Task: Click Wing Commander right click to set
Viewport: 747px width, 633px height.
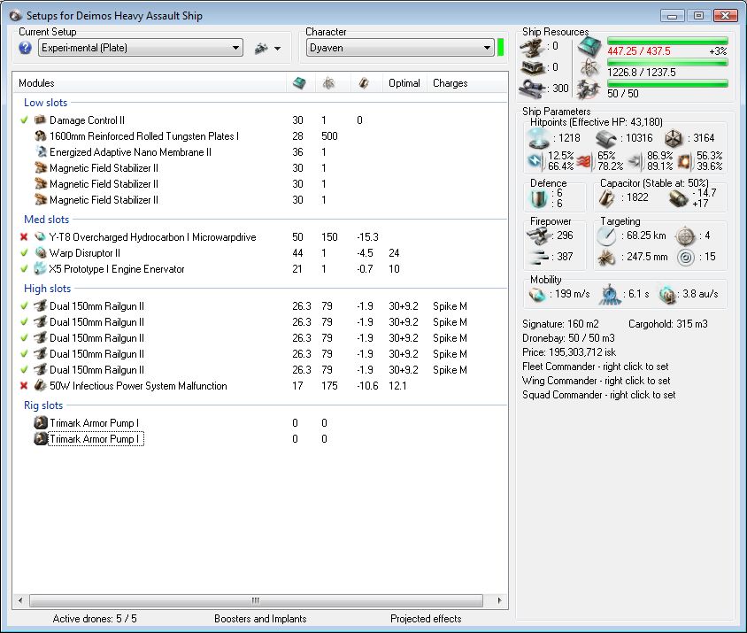Action: 596,381
